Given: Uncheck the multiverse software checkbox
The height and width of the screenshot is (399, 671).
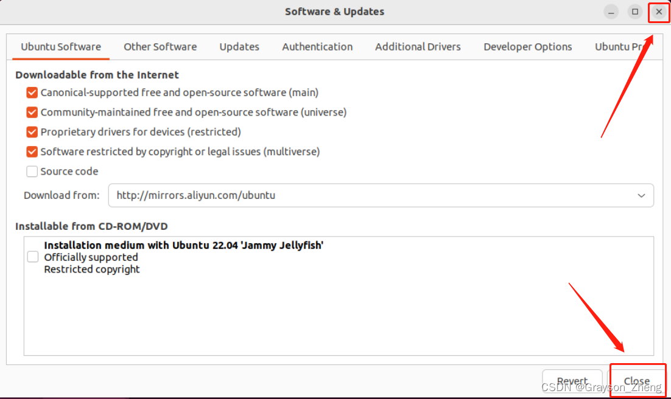Looking at the screenshot, I should point(32,151).
